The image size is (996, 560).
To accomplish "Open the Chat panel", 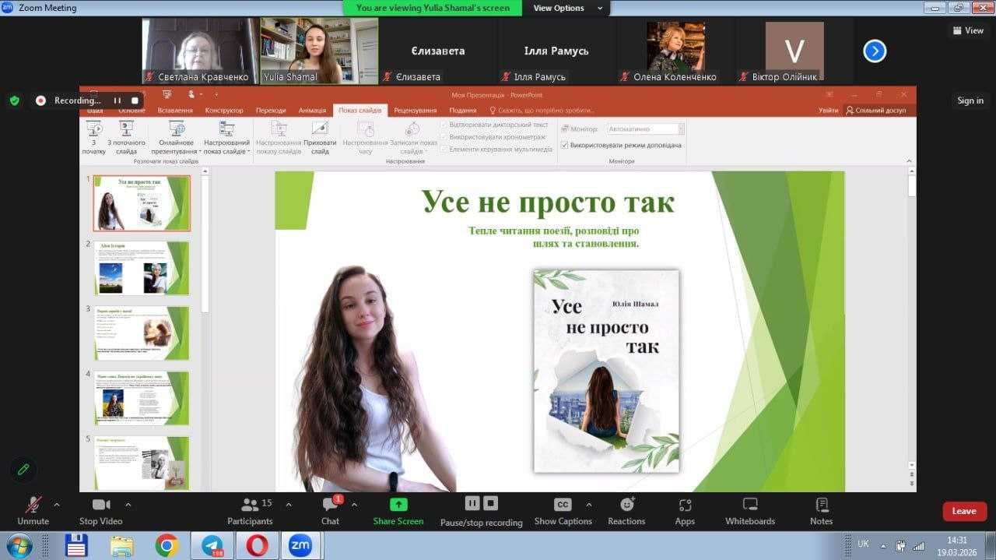I will (x=330, y=505).
